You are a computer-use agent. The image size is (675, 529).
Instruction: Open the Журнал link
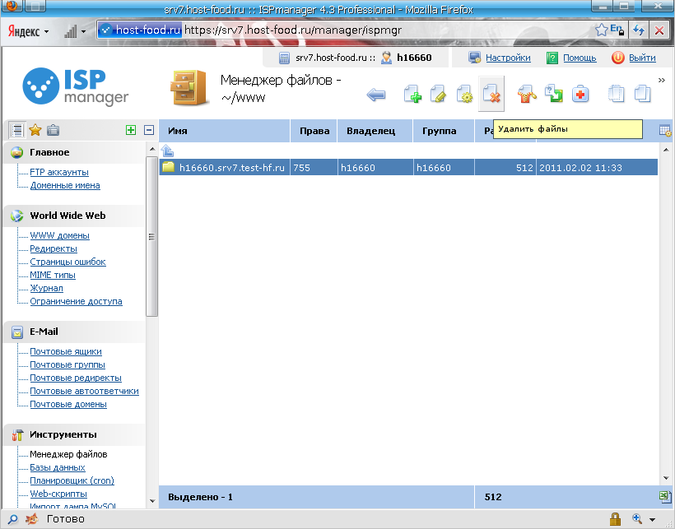pos(46,288)
